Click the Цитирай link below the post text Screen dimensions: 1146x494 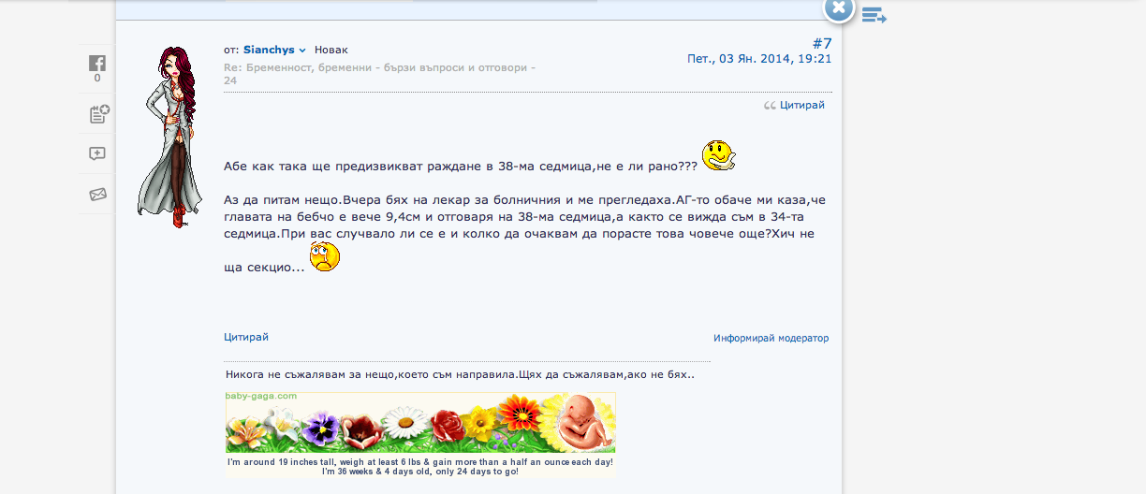click(x=245, y=337)
